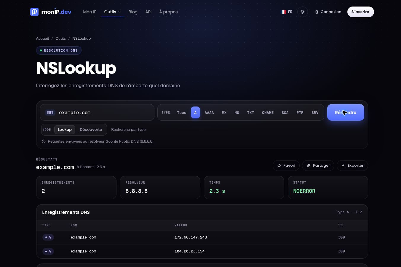Select the Tous record type
401x267 pixels.
click(x=181, y=113)
